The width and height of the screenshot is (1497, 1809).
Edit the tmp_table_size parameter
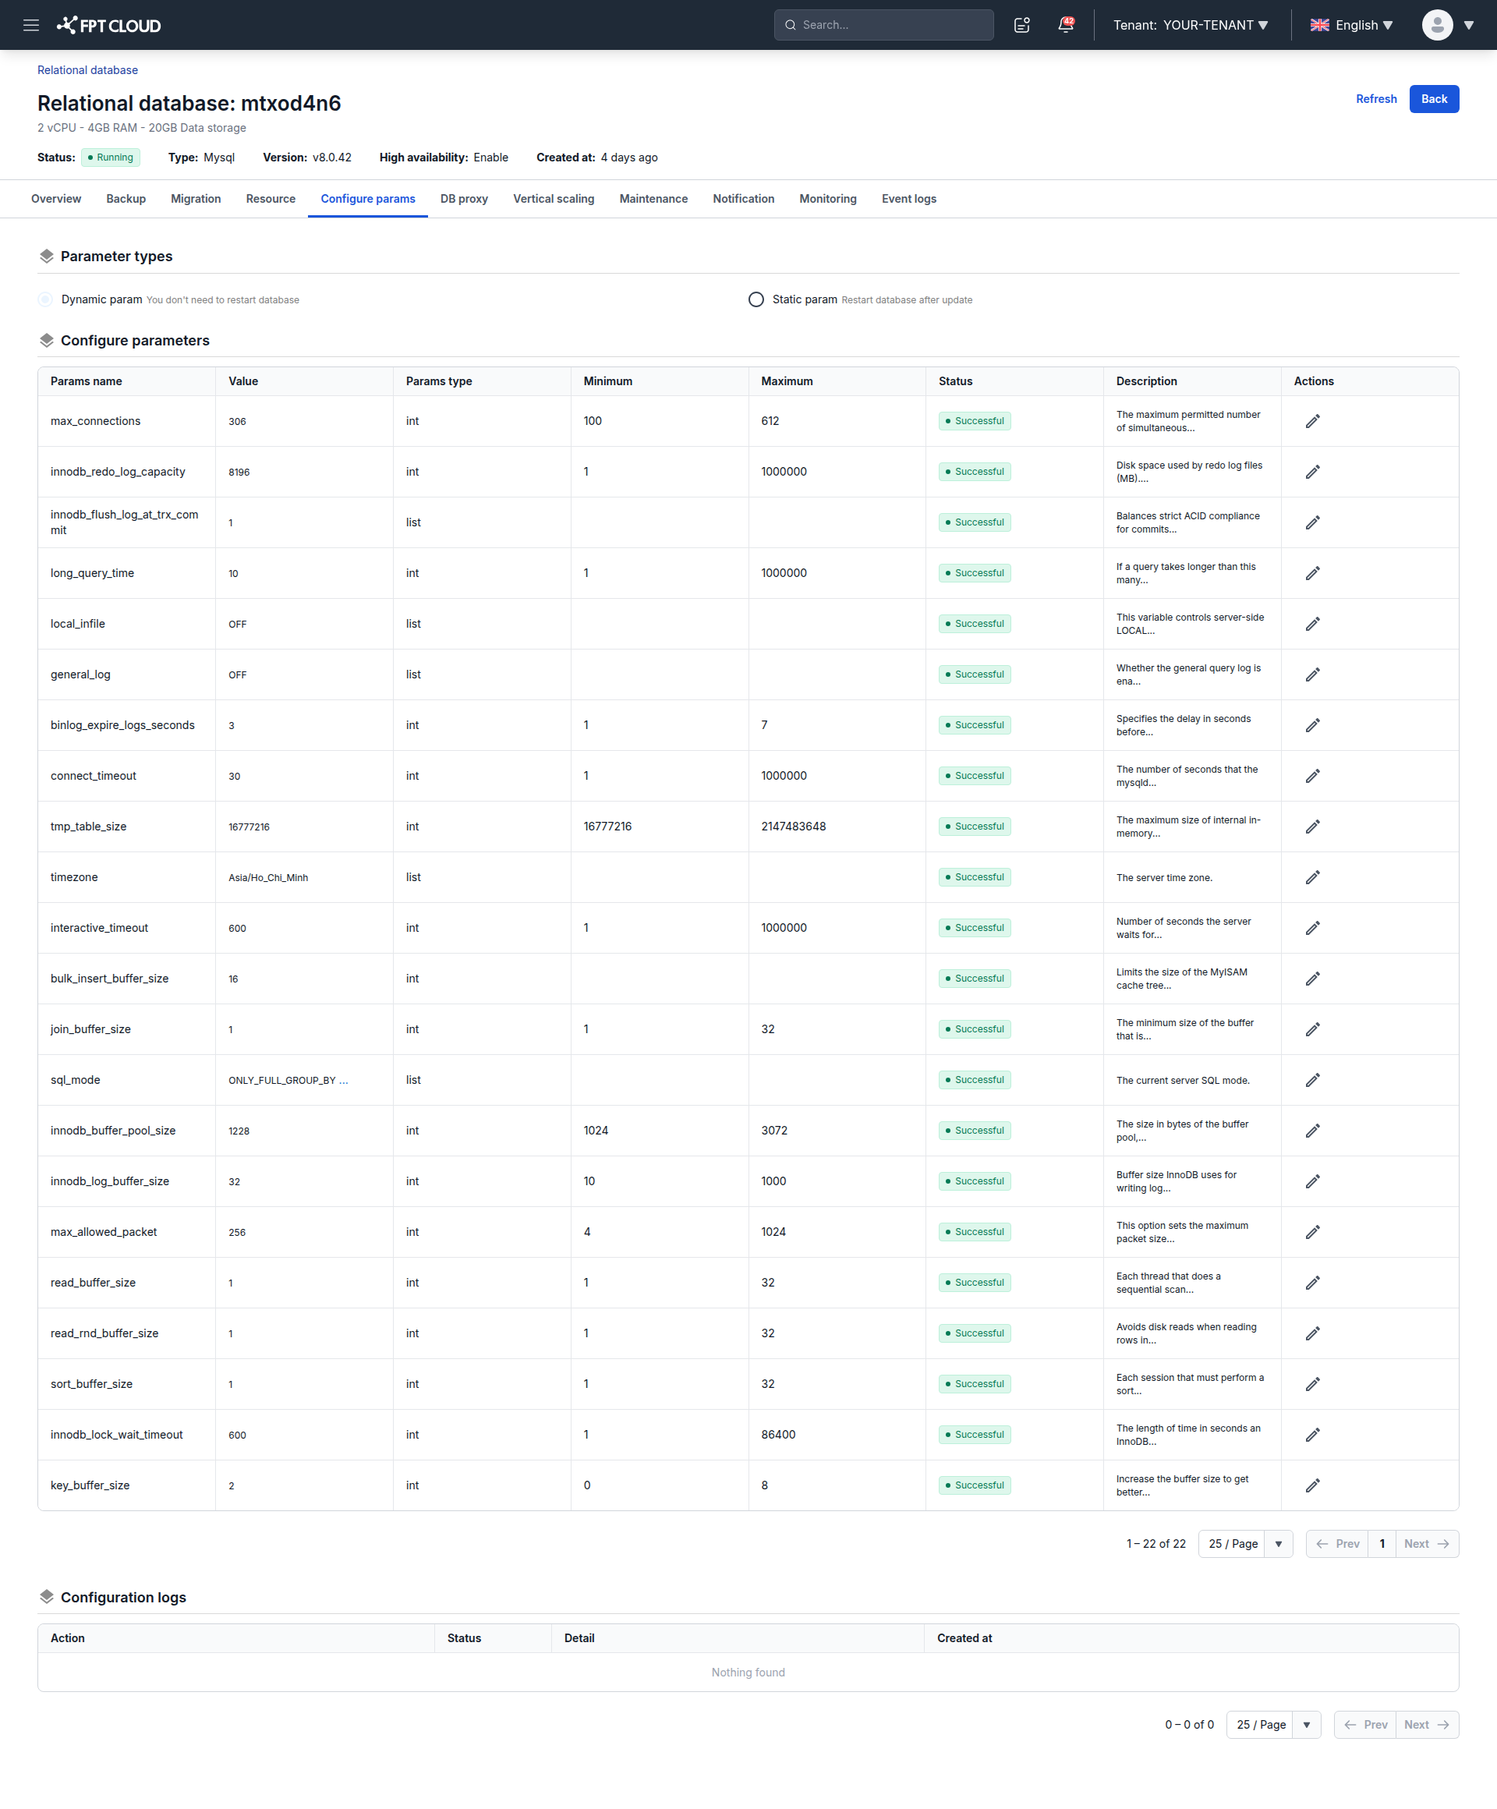tap(1311, 827)
